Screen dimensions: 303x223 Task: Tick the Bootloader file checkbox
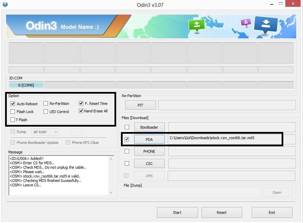(127, 127)
